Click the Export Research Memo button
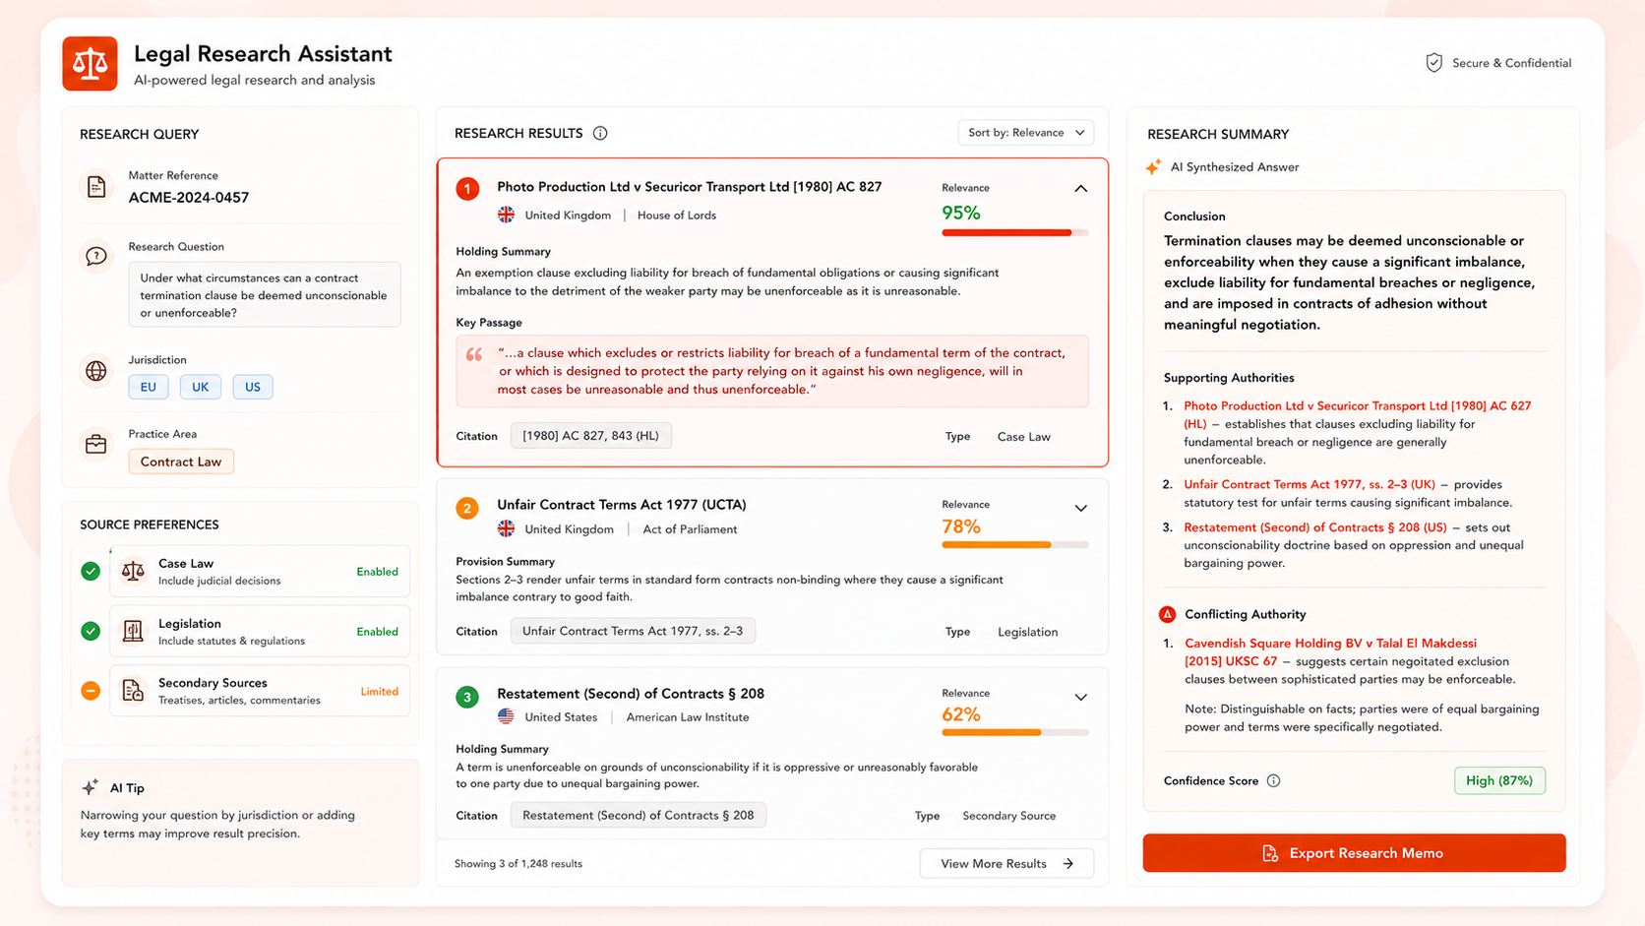Screen dimensions: 1645x926 [1354, 853]
